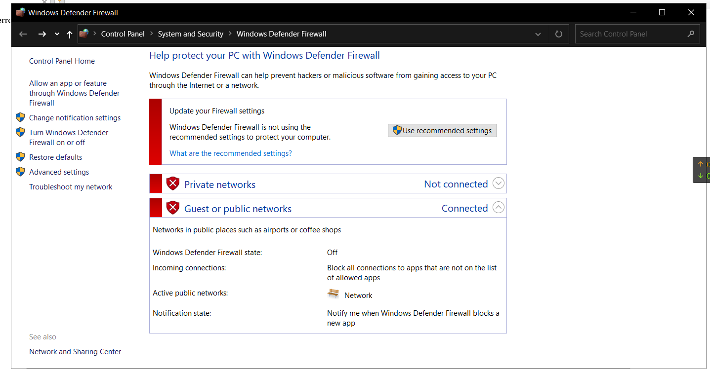The height and width of the screenshot is (369, 710).
Task: Click the Control Panel icon in address bar
Action: click(x=84, y=34)
